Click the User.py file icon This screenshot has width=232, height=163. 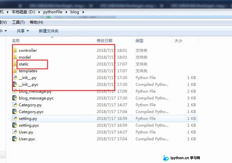click(15, 132)
